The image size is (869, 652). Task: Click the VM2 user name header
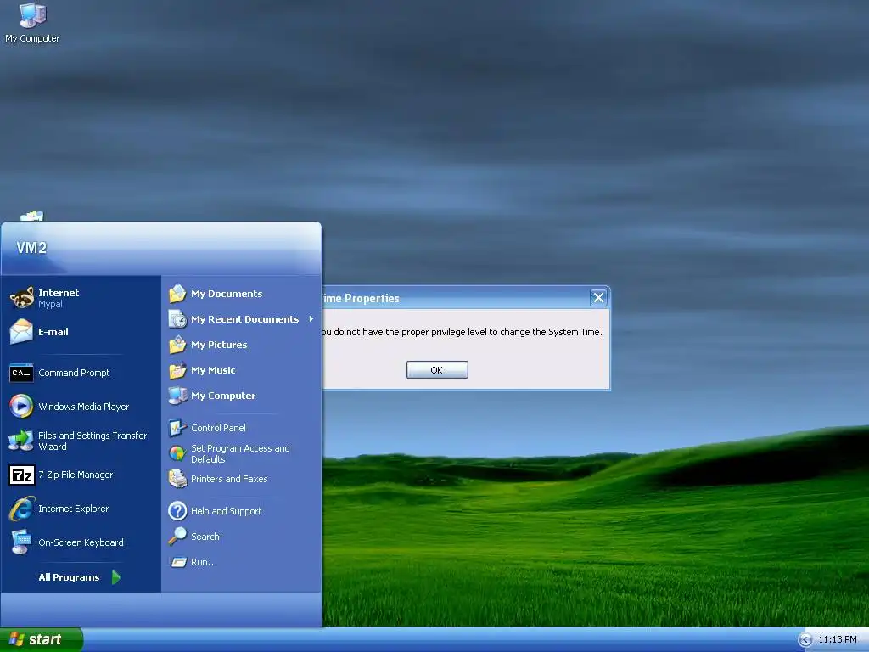pos(31,248)
